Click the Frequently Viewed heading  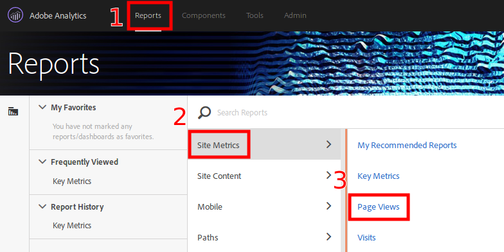tap(85, 162)
